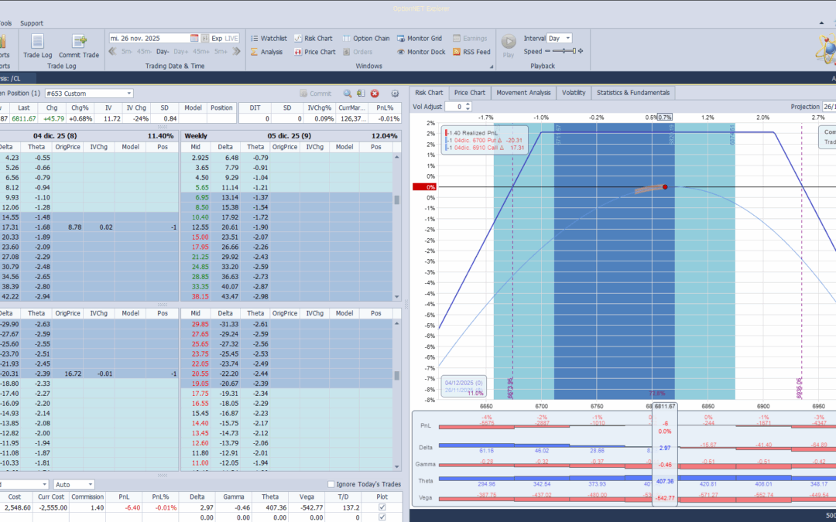Open the Risk Chart window from the ribbon
836x522 pixels.
(313, 39)
